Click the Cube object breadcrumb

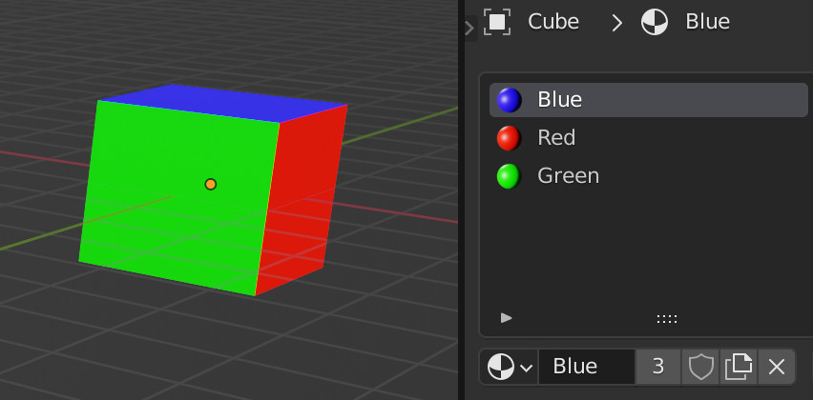tap(553, 22)
